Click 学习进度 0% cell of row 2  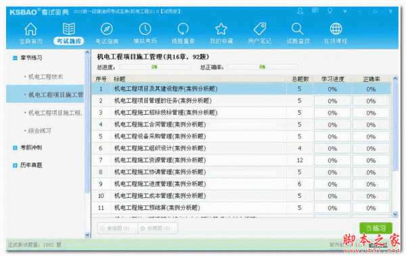point(332,101)
